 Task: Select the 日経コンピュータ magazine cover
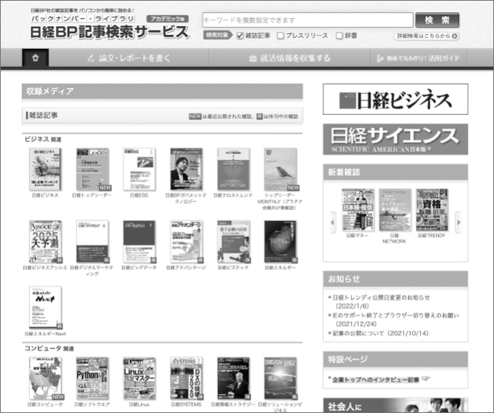pyautogui.click(x=45, y=378)
